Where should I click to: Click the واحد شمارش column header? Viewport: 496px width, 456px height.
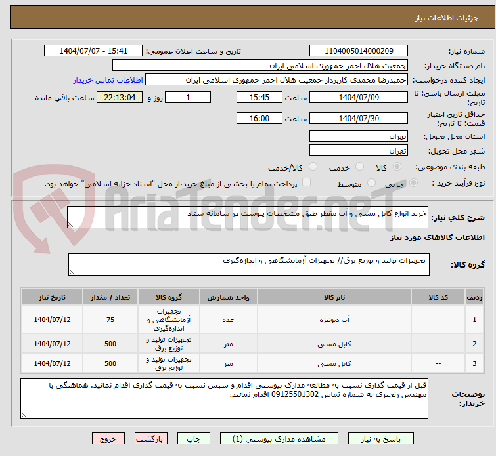click(x=229, y=297)
